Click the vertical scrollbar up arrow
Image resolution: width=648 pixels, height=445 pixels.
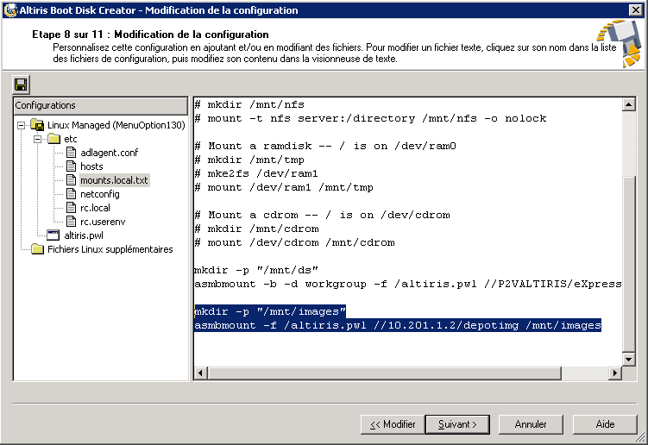tap(628, 104)
